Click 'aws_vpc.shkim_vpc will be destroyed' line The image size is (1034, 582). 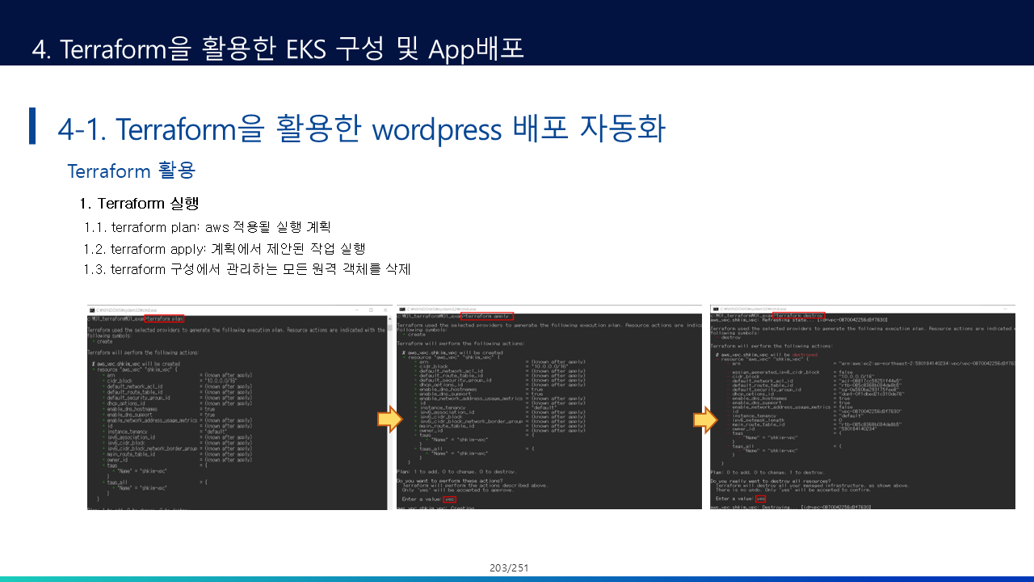771,354
